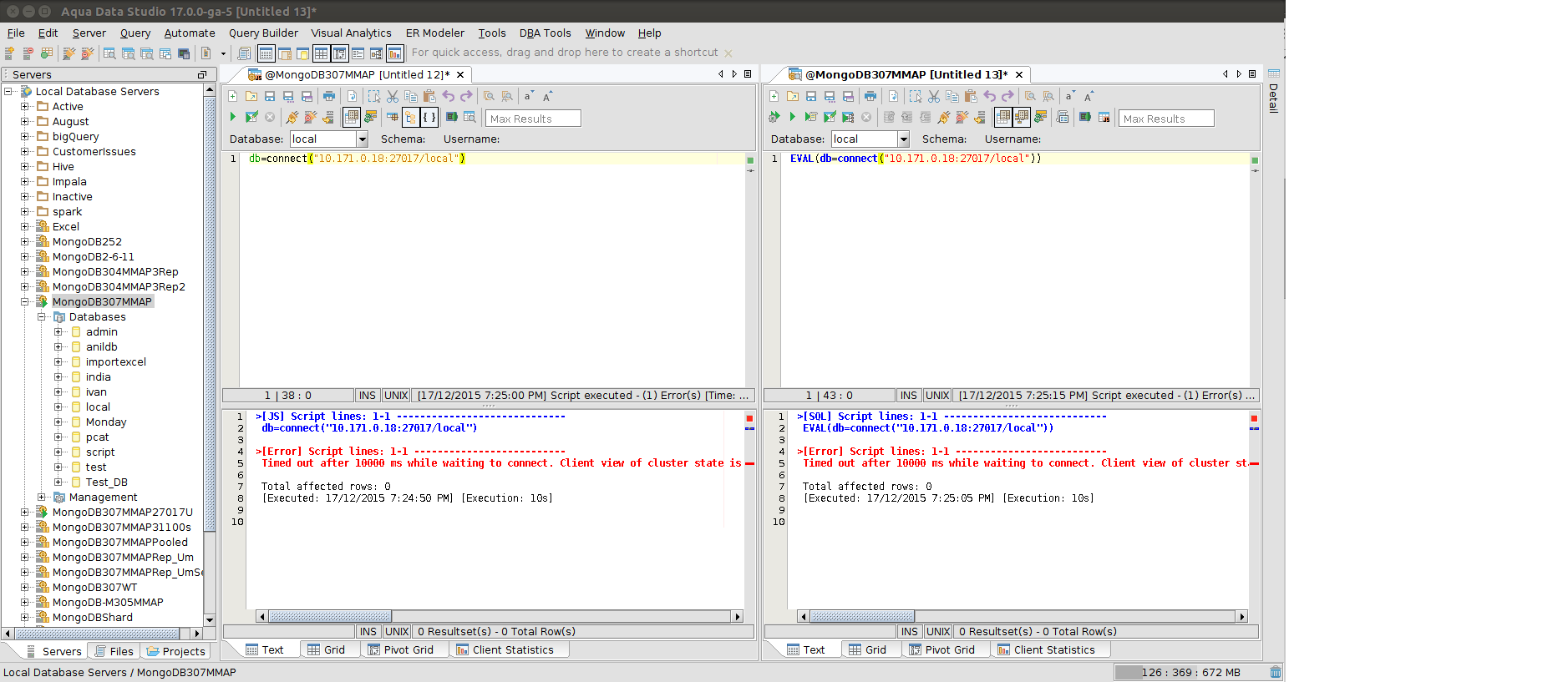
Task: Click the Connect plug icon in Untitled 12 toolbar
Action: (292, 118)
